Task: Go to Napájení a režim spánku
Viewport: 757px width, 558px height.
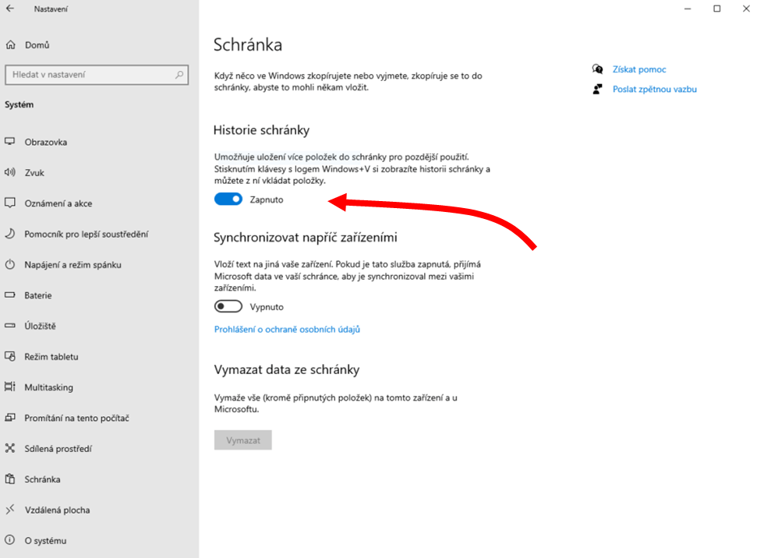Action: 73,265
